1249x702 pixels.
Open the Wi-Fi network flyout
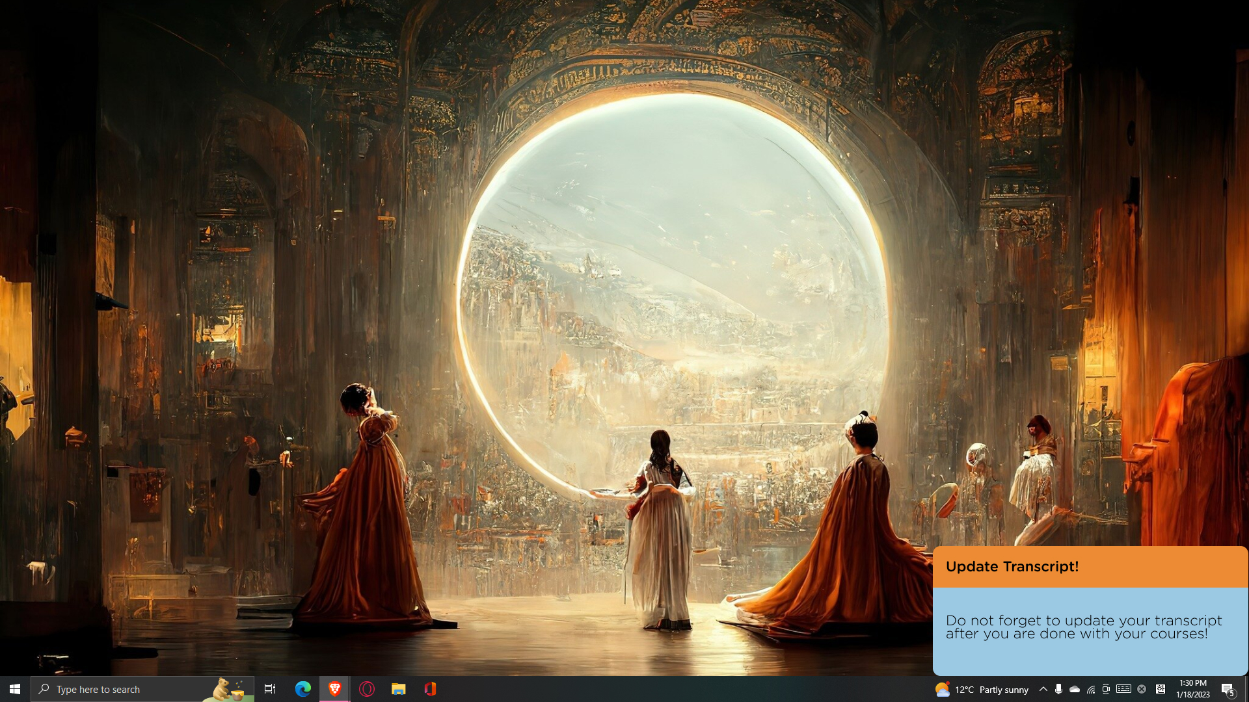1091,689
